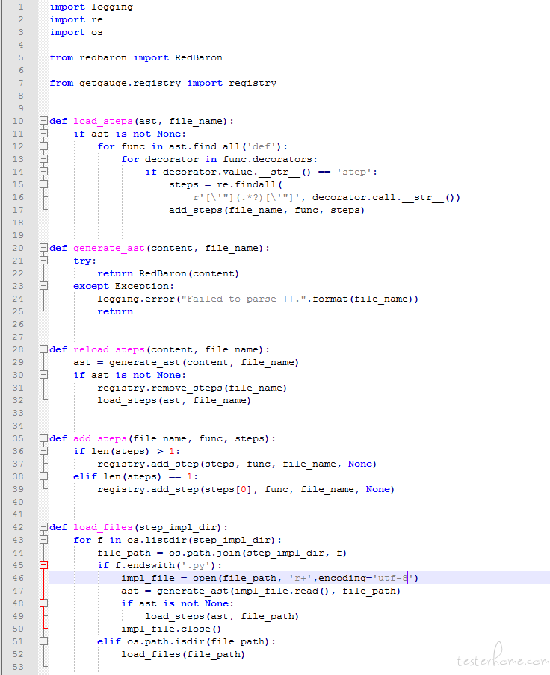
Task: Click line number 46 in the margin
Action: 18,578
